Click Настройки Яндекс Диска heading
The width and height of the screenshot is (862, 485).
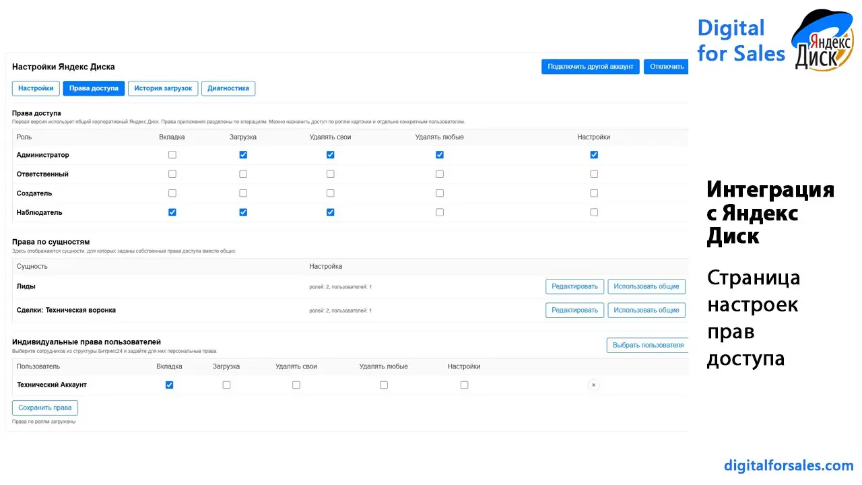click(x=63, y=67)
